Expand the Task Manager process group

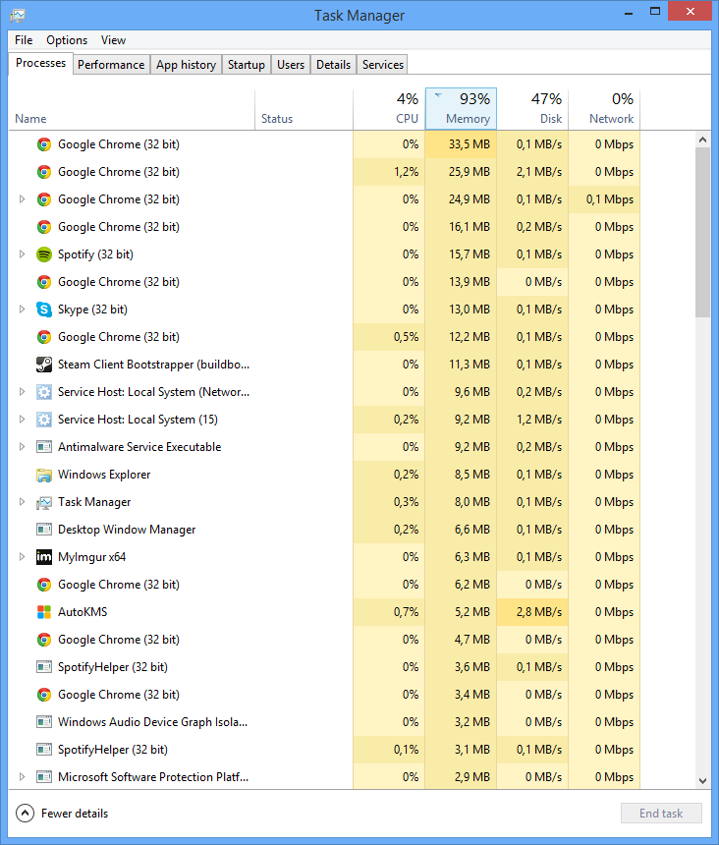[x=22, y=502]
